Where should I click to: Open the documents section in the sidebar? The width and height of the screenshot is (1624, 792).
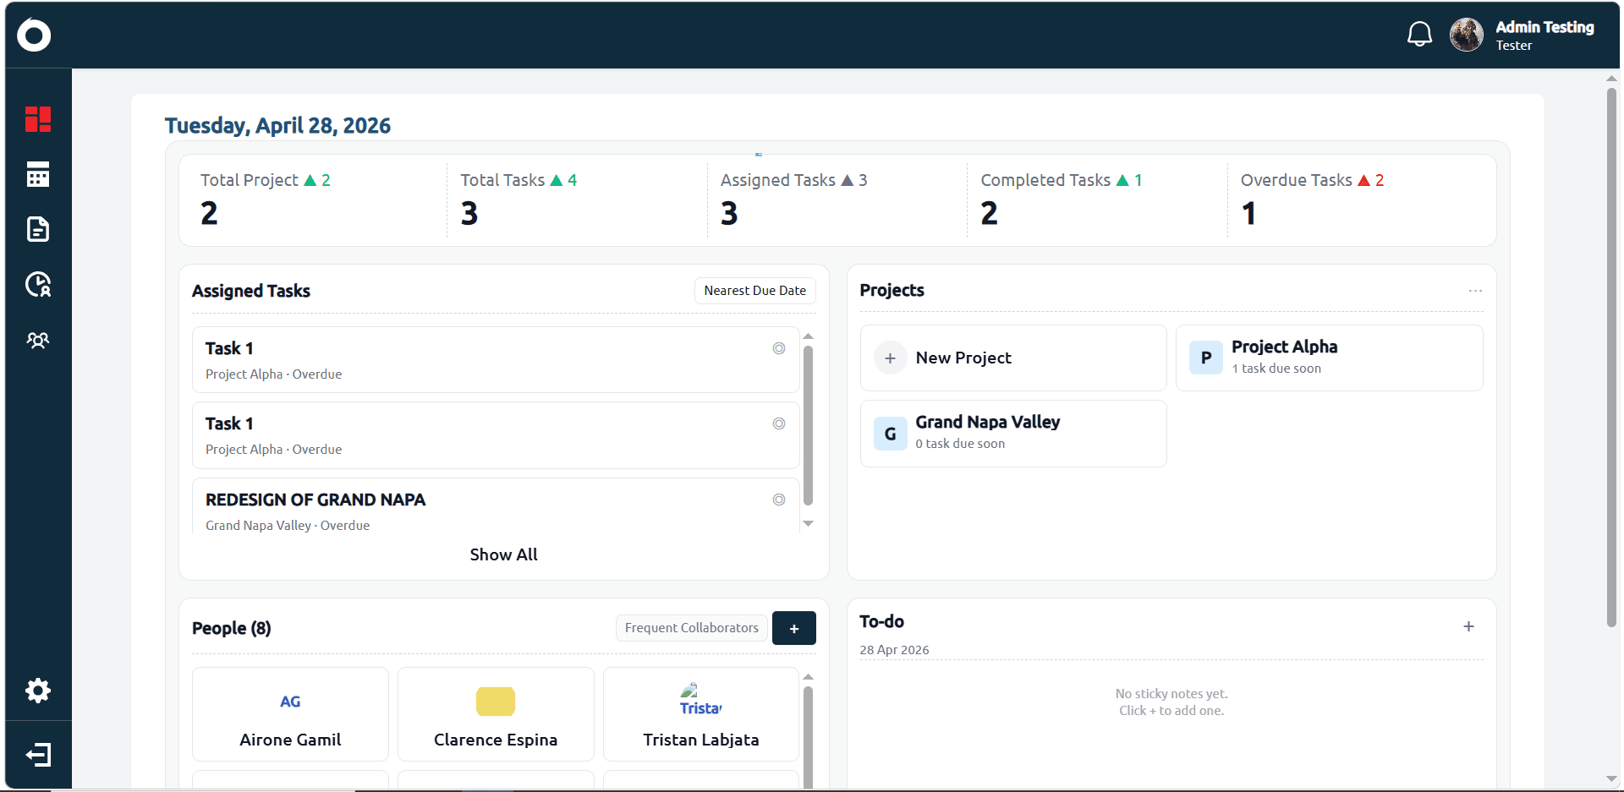(x=38, y=229)
